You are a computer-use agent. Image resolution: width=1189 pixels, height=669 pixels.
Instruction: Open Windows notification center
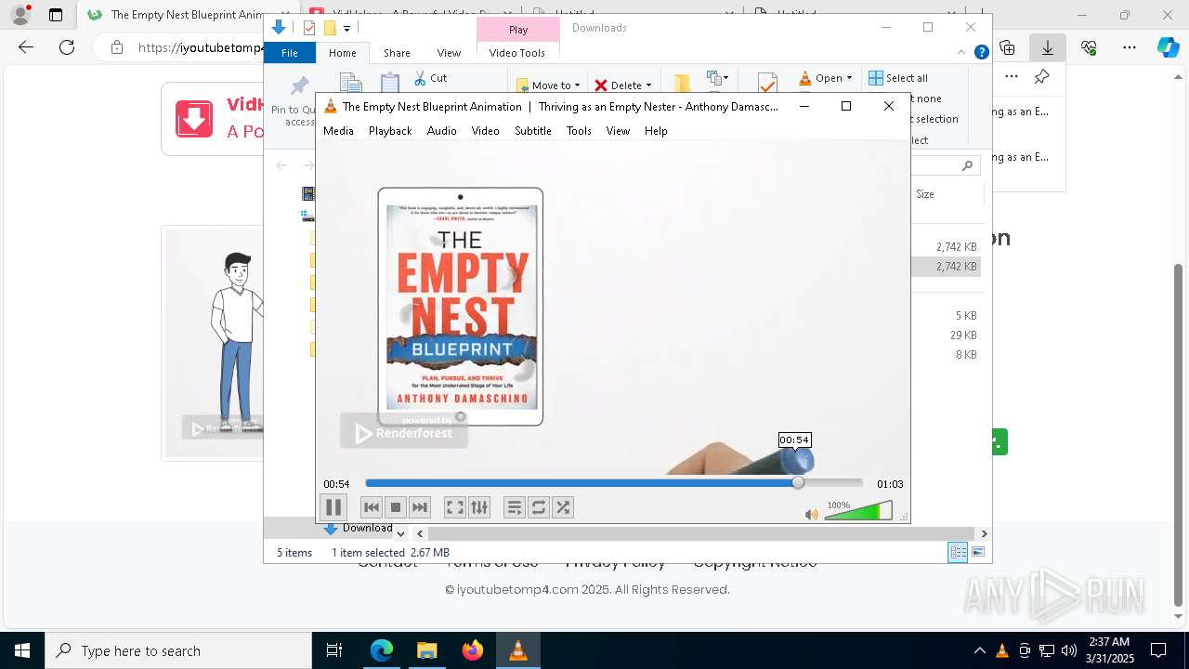pyautogui.click(x=1158, y=650)
